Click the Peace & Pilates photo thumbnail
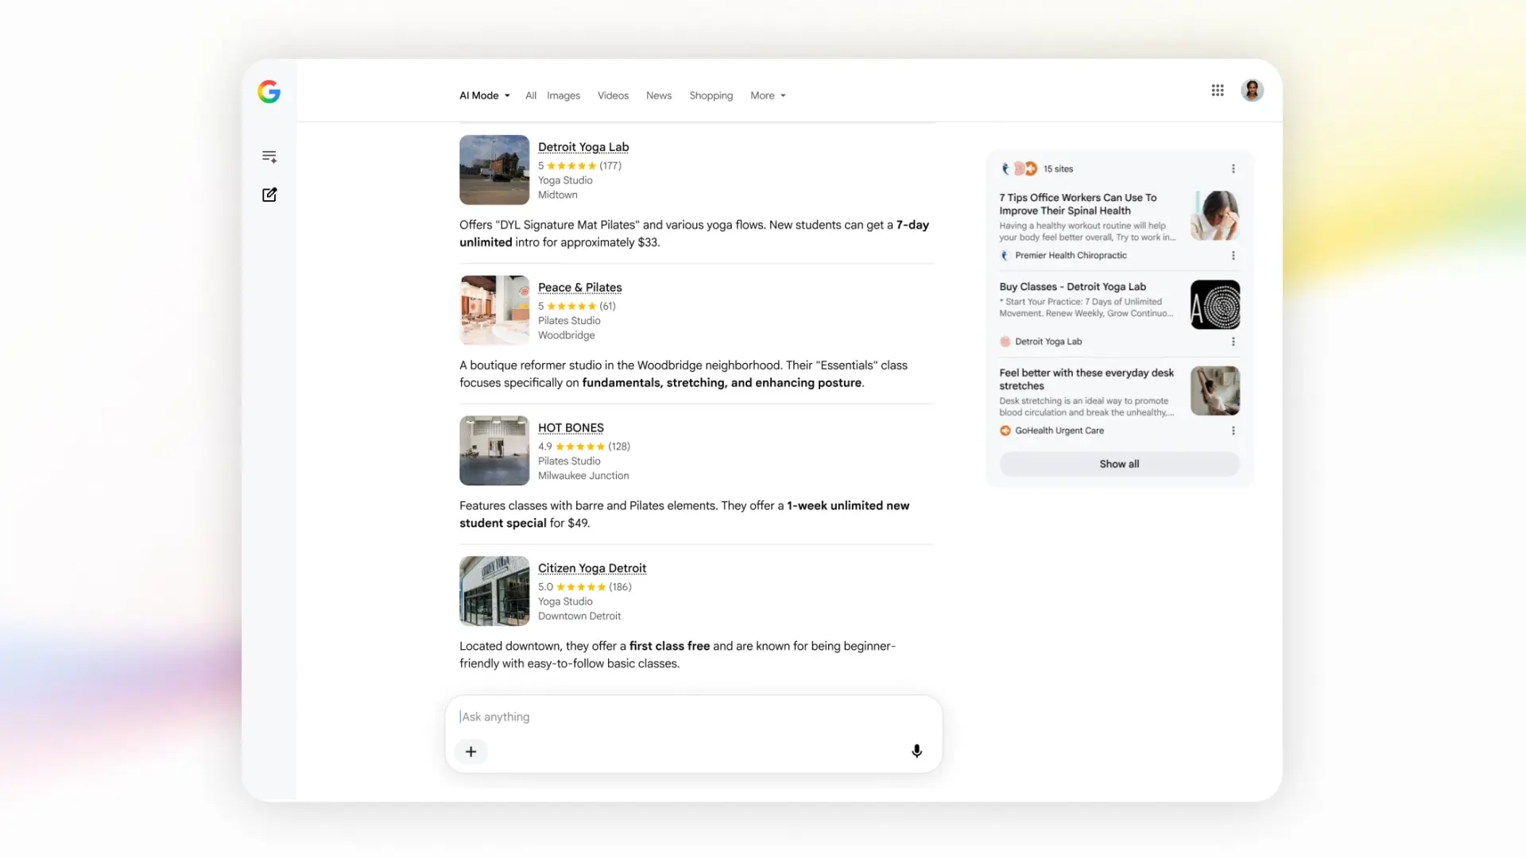The width and height of the screenshot is (1526, 858). [494, 310]
